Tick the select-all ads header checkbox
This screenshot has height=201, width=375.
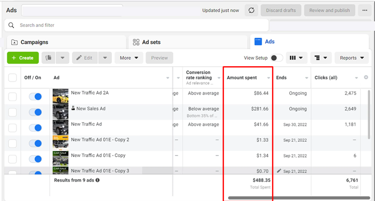tap(12, 77)
